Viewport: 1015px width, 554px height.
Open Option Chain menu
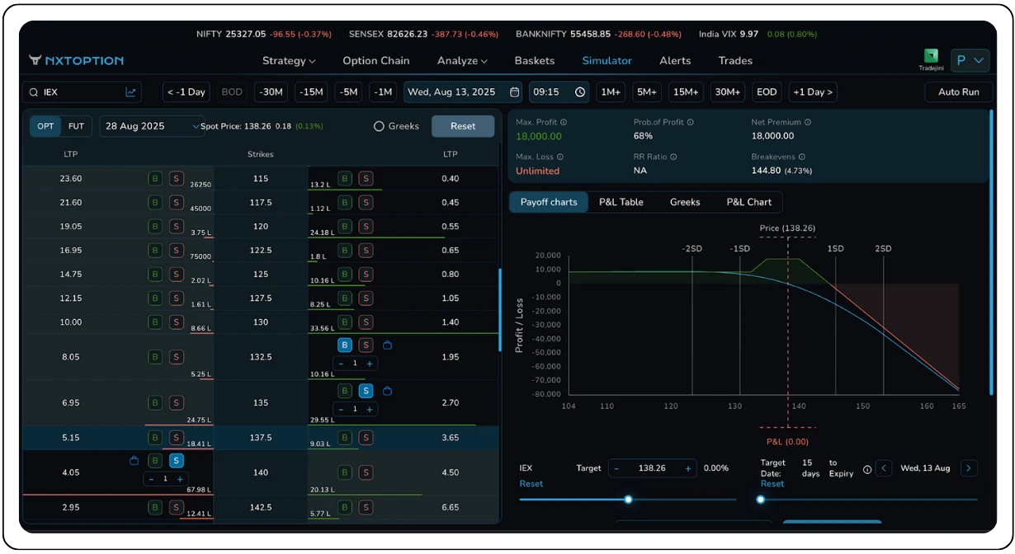tap(376, 61)
